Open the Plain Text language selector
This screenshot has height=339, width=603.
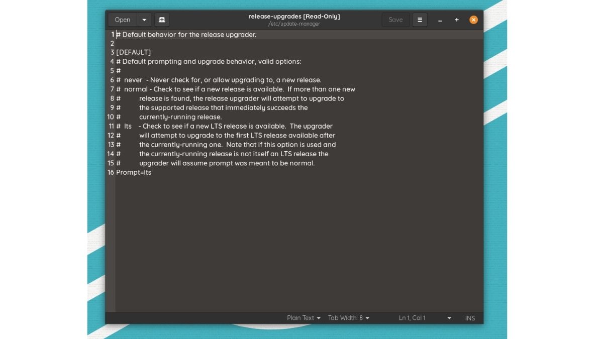click(304, 318)
